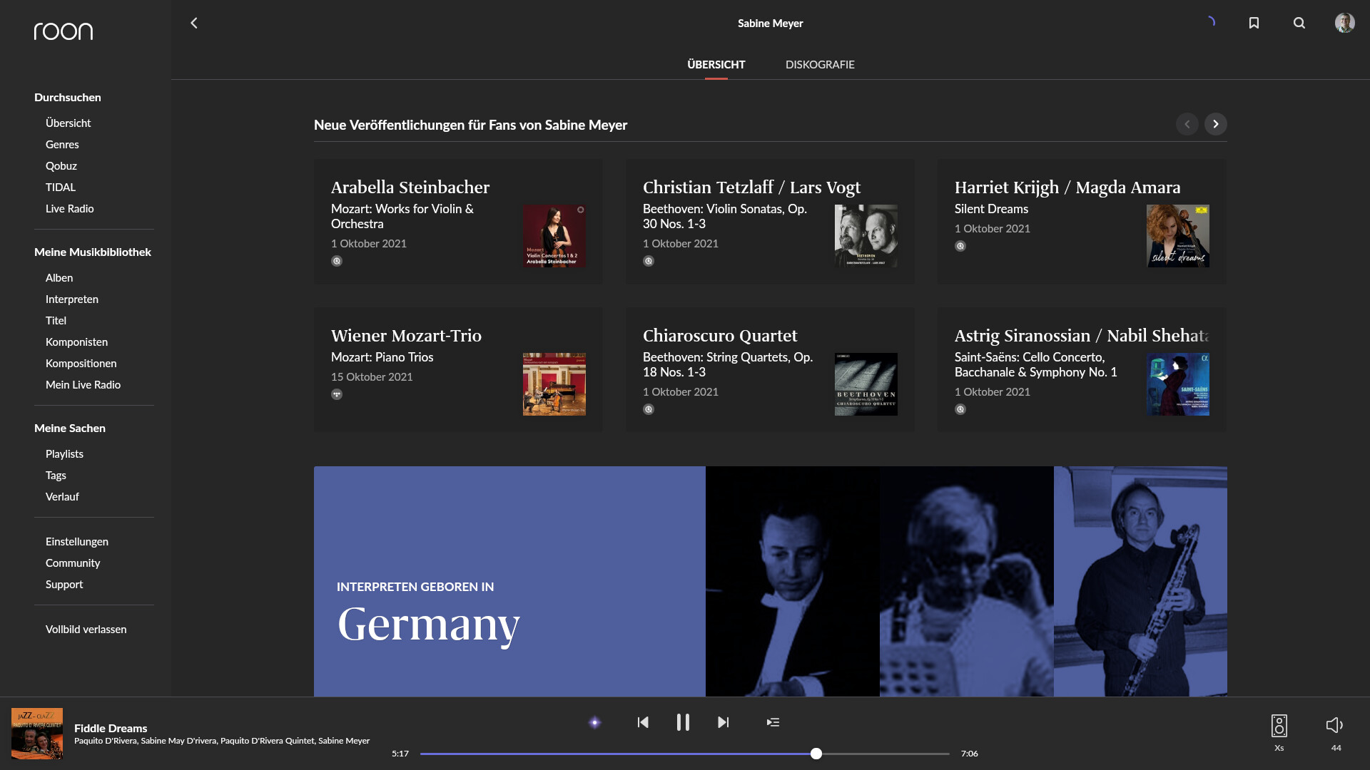Screen dimensions: 1370x770
Task: Open Genres in the sidebar
Action: (62, 144)
